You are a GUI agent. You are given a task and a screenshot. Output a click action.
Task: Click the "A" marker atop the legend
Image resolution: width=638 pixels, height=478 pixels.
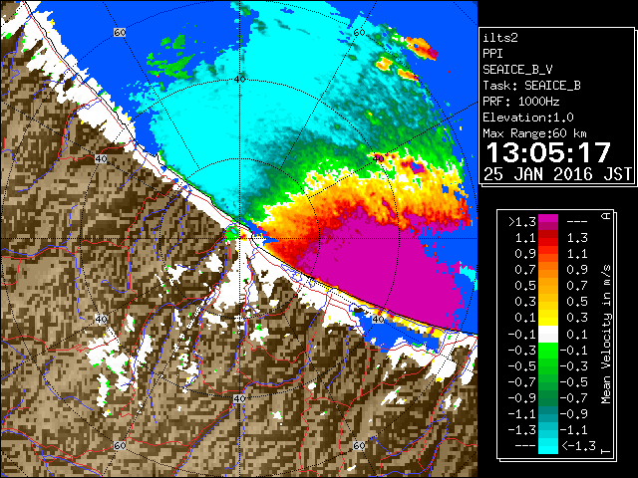tap(606, 216)
